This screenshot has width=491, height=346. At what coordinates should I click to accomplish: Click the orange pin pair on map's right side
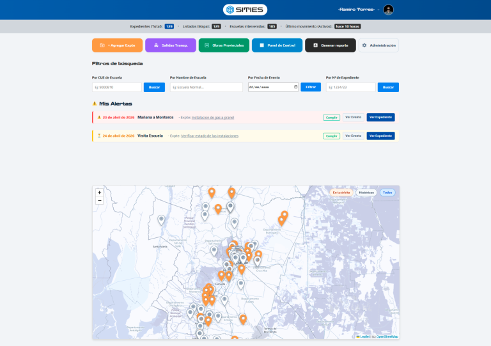(283, 218)
